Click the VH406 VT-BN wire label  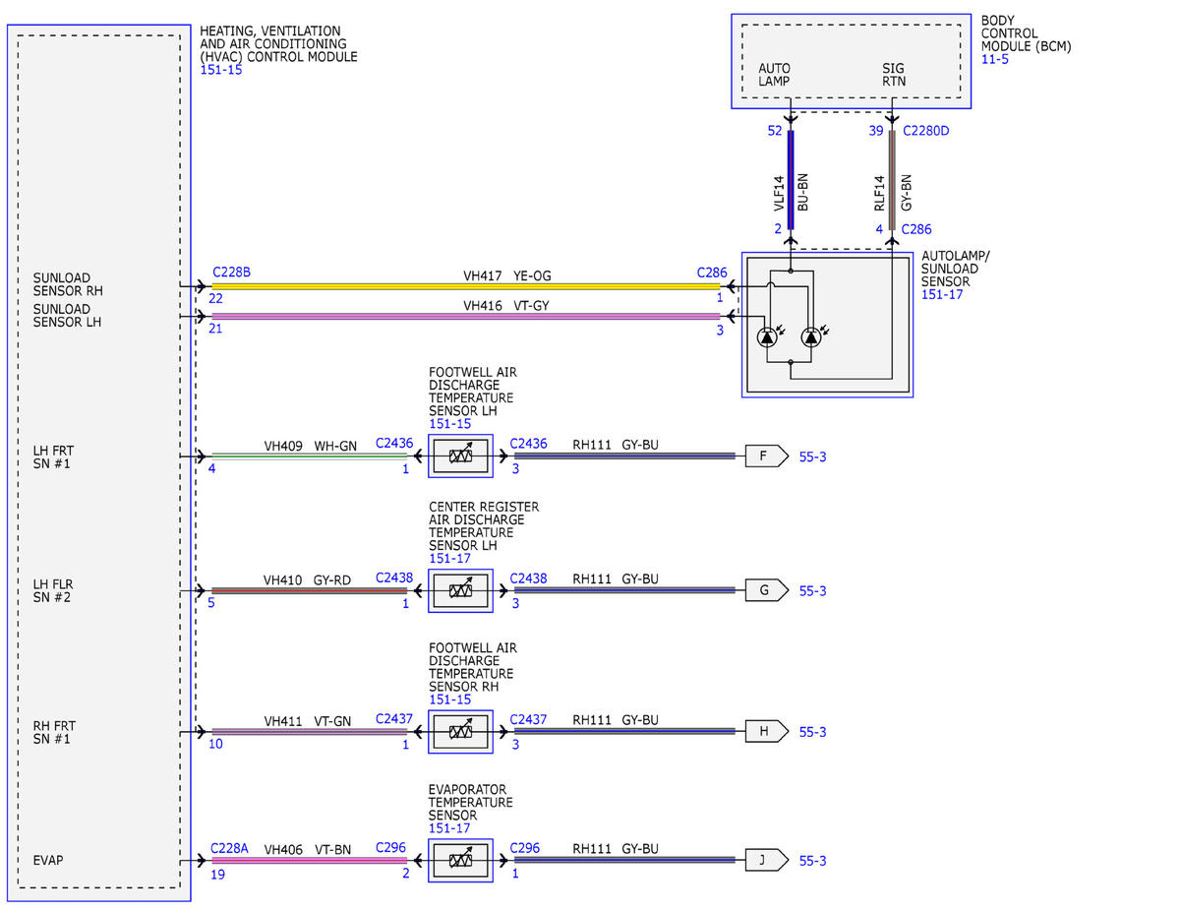(307, 848)
